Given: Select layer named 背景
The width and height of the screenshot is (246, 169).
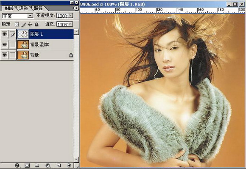Looking at the screenshot, I should [34, 55].
